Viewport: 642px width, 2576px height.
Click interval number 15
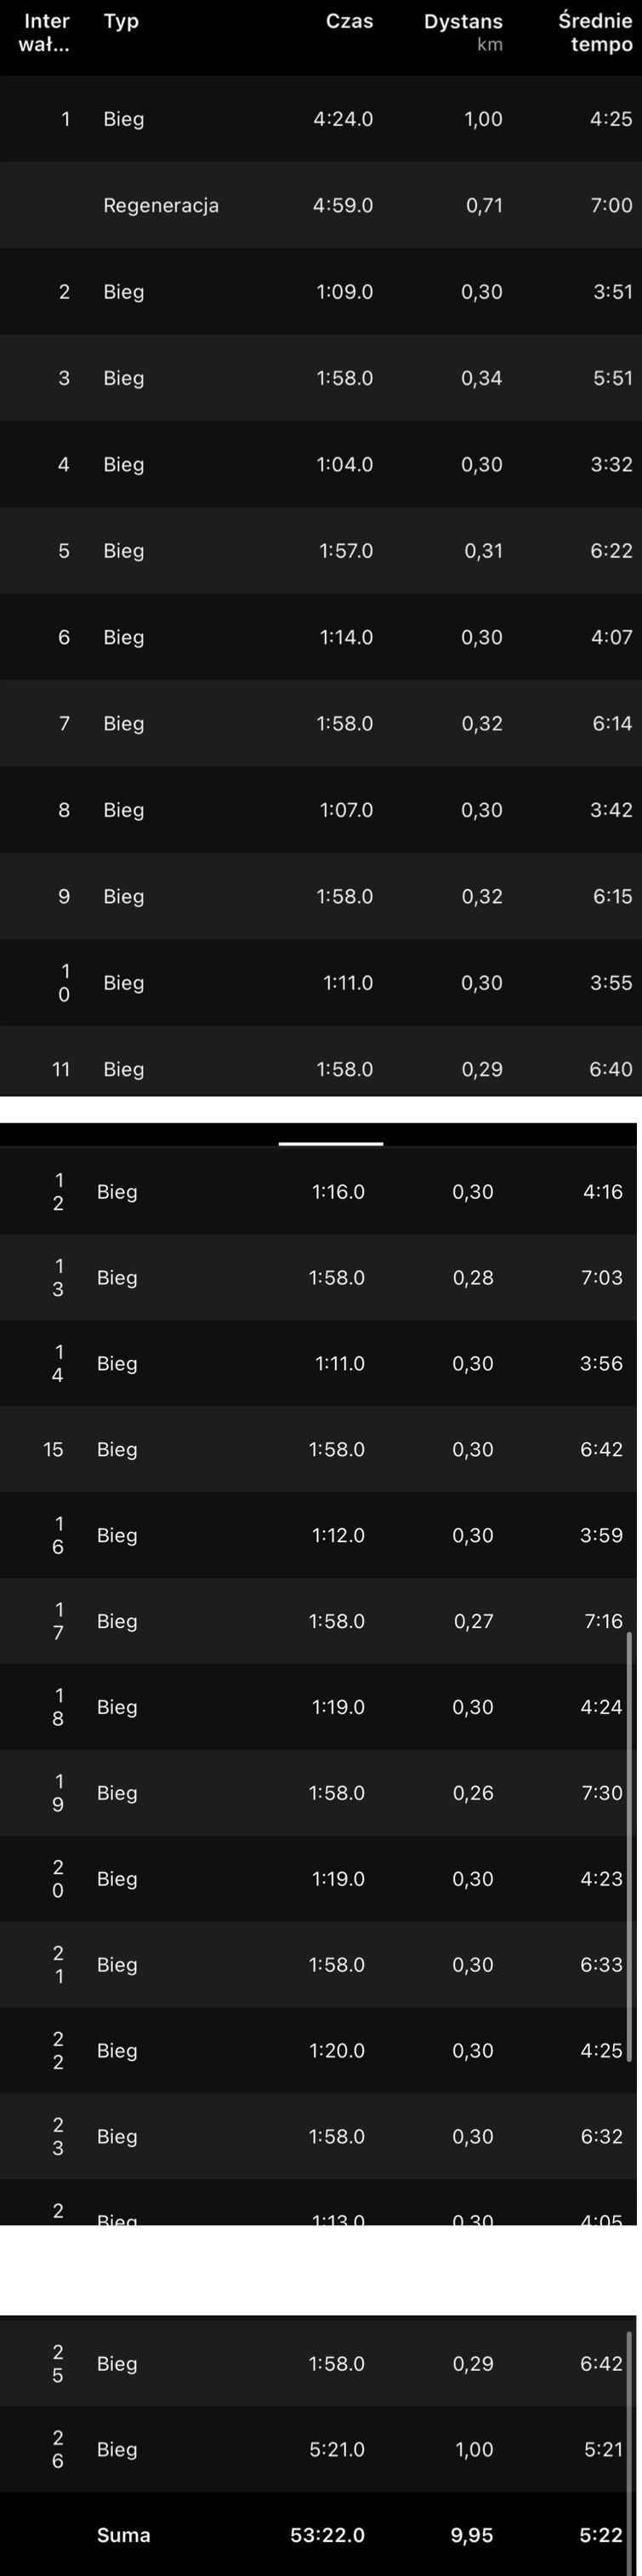point(53,1449)
